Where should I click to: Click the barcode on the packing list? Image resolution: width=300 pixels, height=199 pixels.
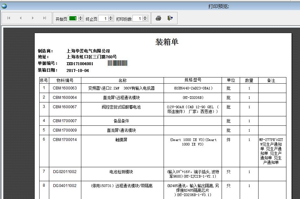point(117,63)
